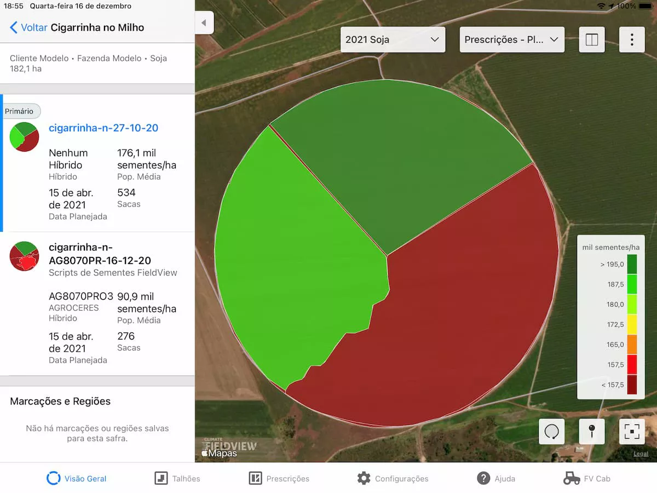Expand the 2021 Soja season dropdown
The width and height of the screenshot is (657, 493).
(x=393, y=39)
